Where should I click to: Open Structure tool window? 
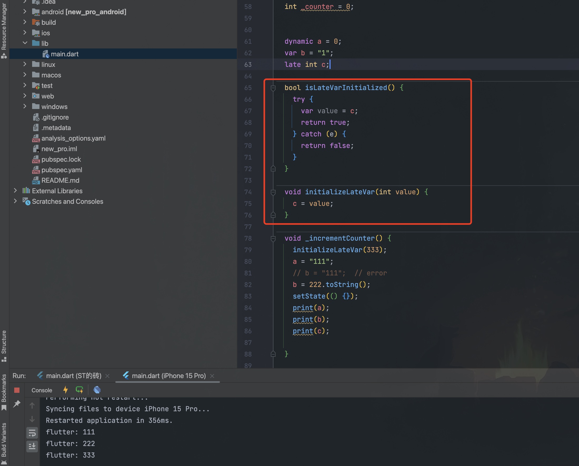point(4,346)
